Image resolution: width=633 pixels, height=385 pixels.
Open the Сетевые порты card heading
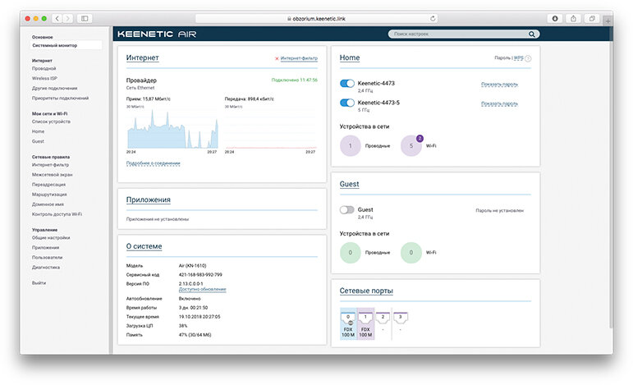tap(366, 291)
